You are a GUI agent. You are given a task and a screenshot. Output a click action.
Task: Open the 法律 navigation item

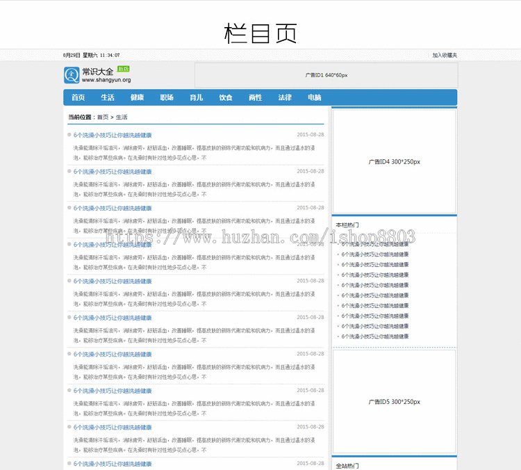(285, 97)
